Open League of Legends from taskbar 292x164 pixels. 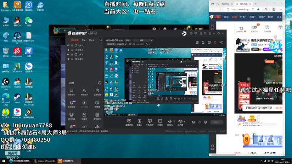[45, 161]
